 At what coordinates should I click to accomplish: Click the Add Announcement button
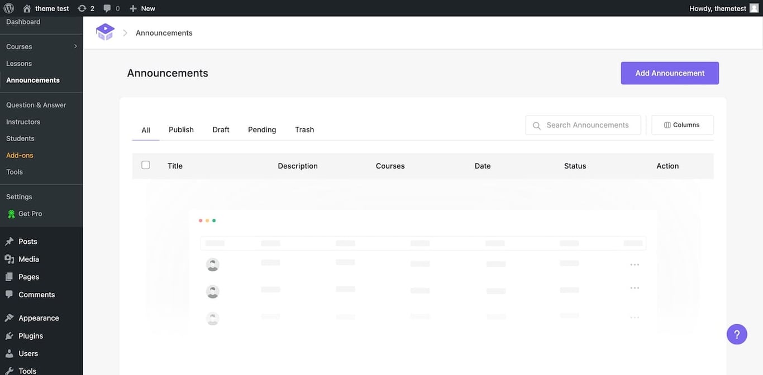(670, 73)
